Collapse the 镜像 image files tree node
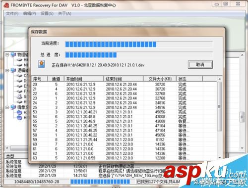Viewport: 248px width, 188px height. [x=7, y=107]
